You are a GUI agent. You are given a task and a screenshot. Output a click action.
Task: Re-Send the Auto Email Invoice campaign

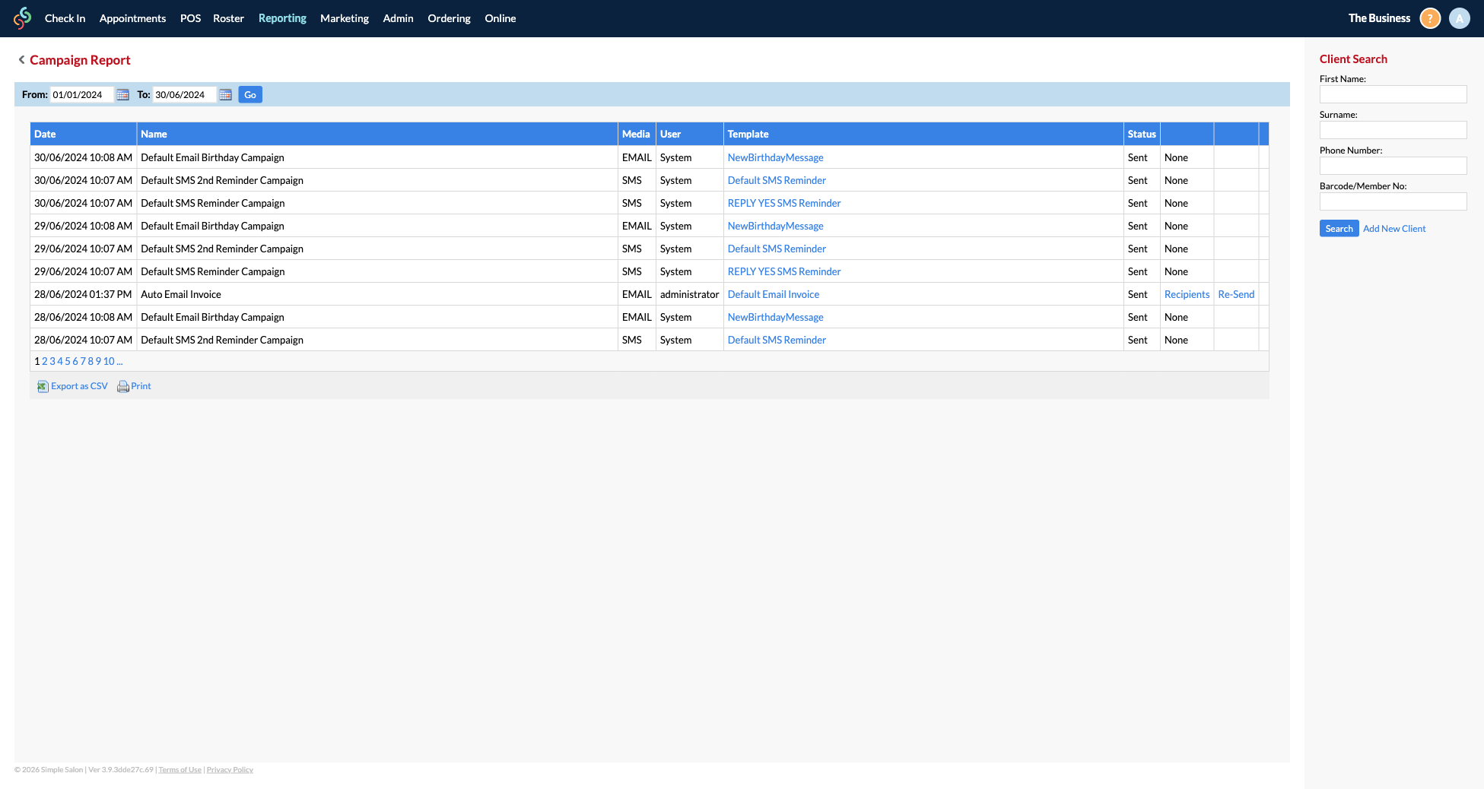pyautogui.click(x=1236, y=295)
